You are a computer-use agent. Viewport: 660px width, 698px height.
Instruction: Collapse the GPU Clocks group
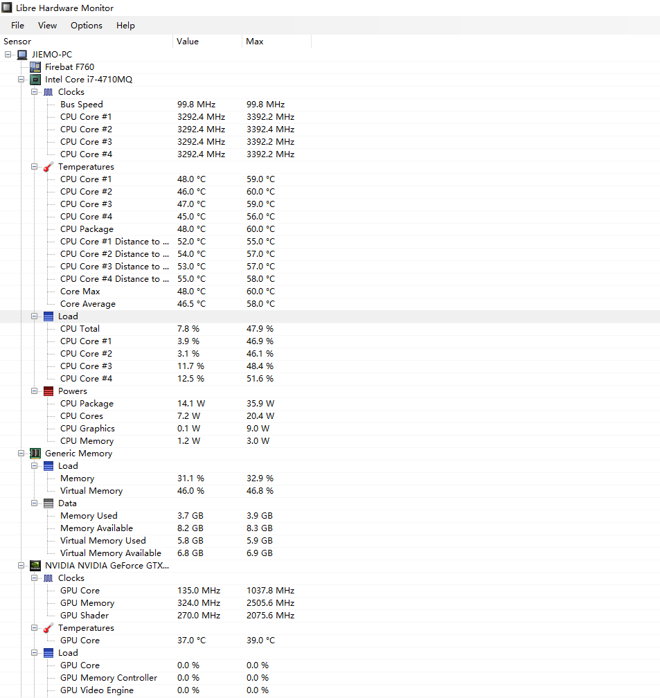click(x=35, y=578)
